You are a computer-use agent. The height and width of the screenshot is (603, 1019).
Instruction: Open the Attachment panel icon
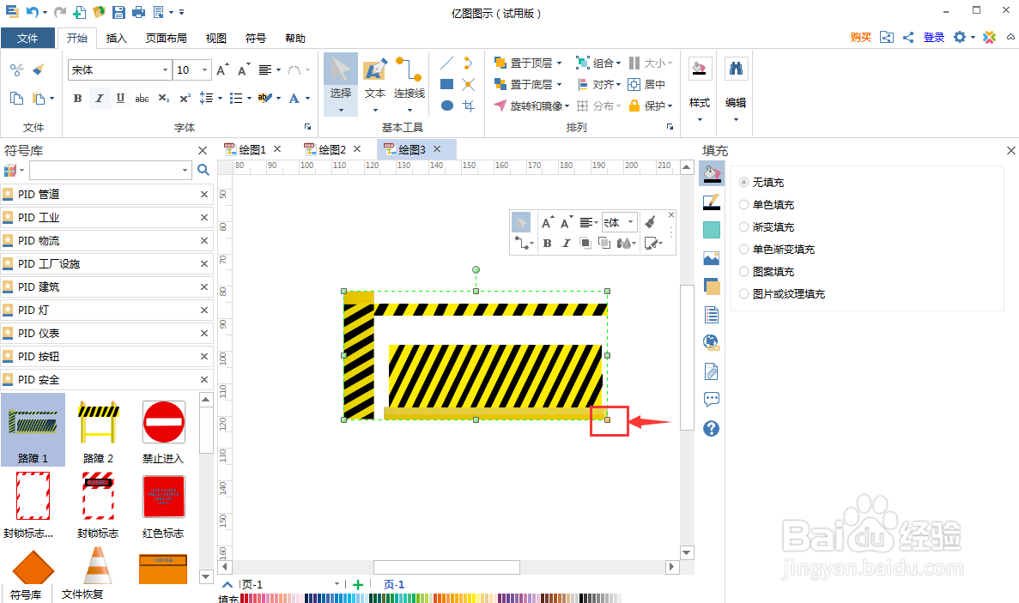[x=712, y=371]
